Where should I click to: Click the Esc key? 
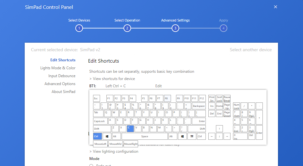pyautogui.click(x=97, y=98)
